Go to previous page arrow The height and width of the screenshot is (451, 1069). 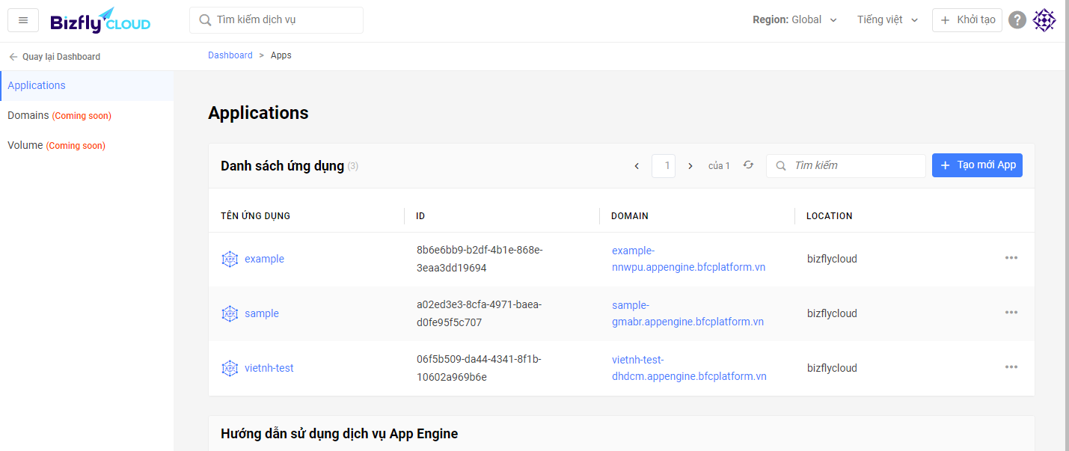pos(637,166)
